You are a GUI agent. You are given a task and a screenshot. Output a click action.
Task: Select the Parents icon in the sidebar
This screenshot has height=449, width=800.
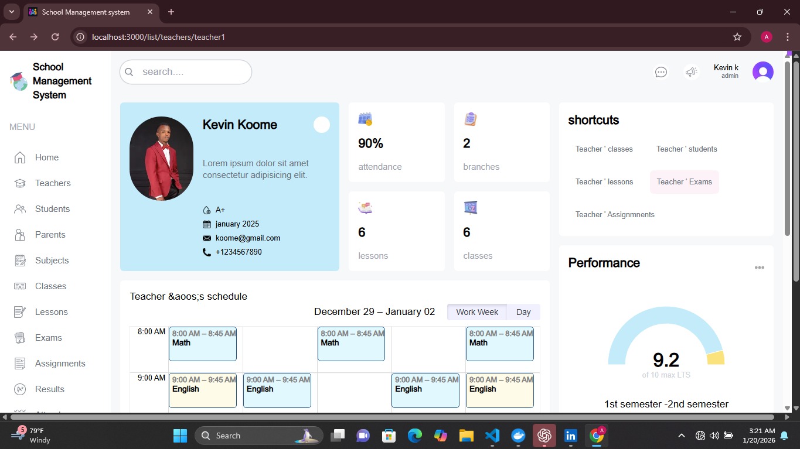coord(20,235)
